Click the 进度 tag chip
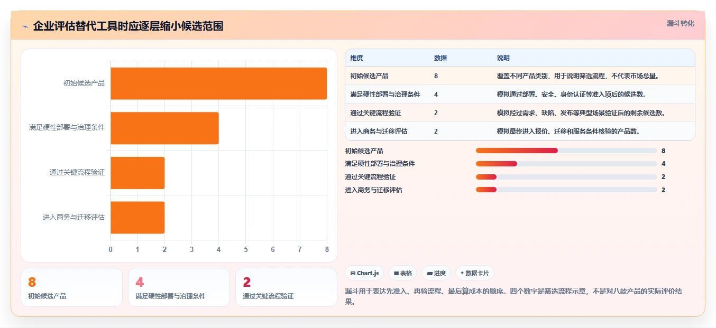 (x=436, y=273)
